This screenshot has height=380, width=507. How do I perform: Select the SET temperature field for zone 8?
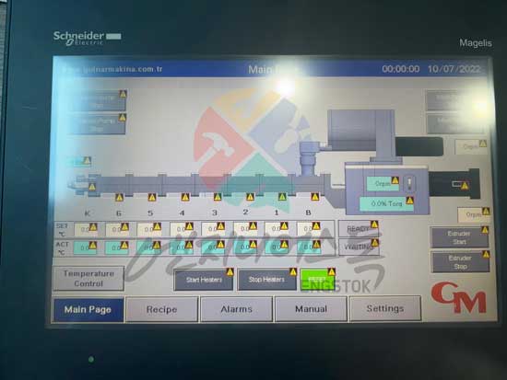click(x=309, y=228)
